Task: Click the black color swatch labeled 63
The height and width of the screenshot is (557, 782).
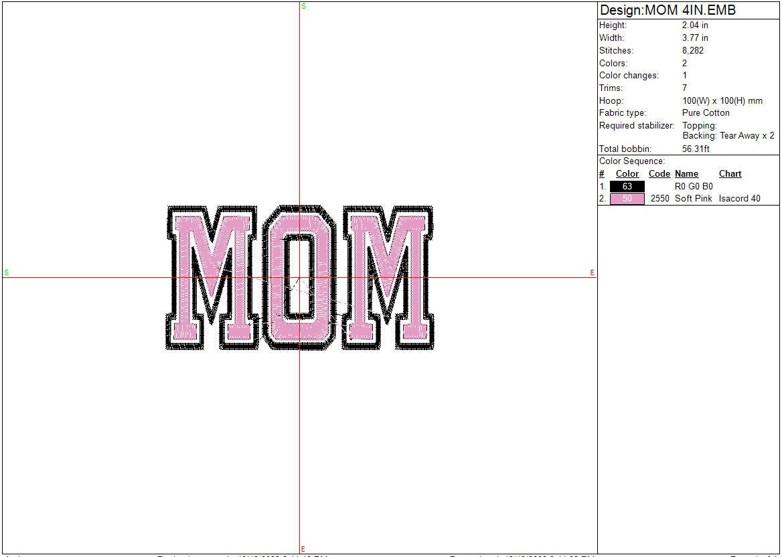Action: (627, 186)
